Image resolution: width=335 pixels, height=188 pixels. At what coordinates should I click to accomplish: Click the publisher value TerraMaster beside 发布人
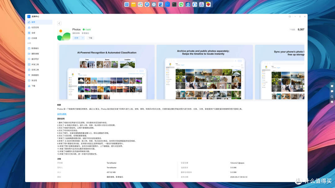112,168
